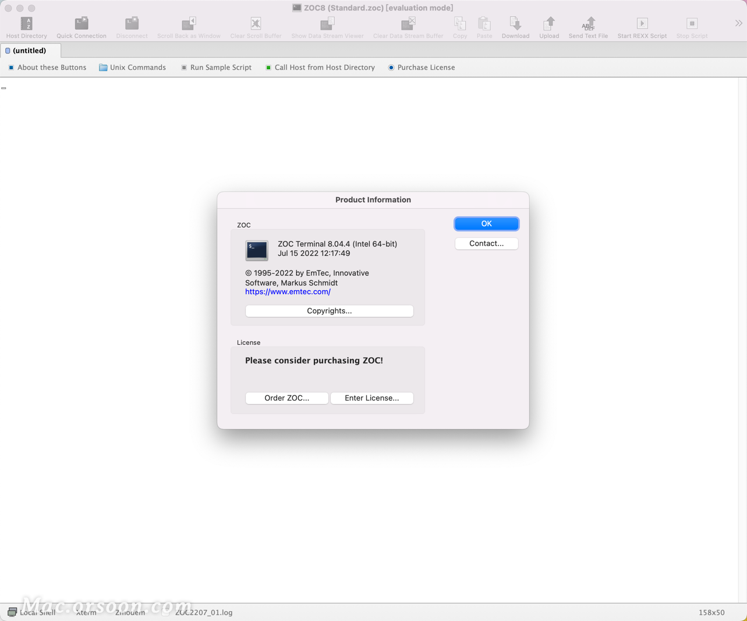This screenshot has height=621, width=747.
Task: Click the ZOC2207_01.log status entry
Action: pos(204,612)
